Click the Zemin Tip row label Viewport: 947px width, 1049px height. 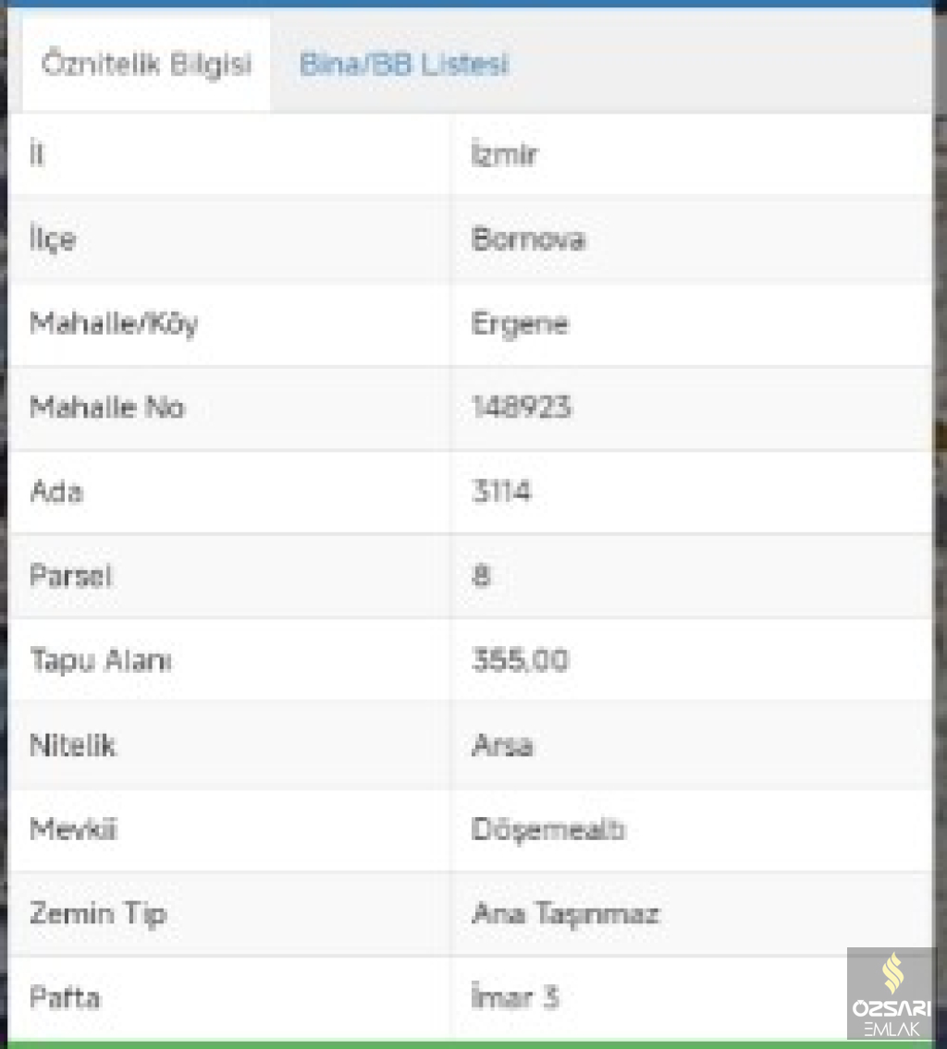(98, 914)
